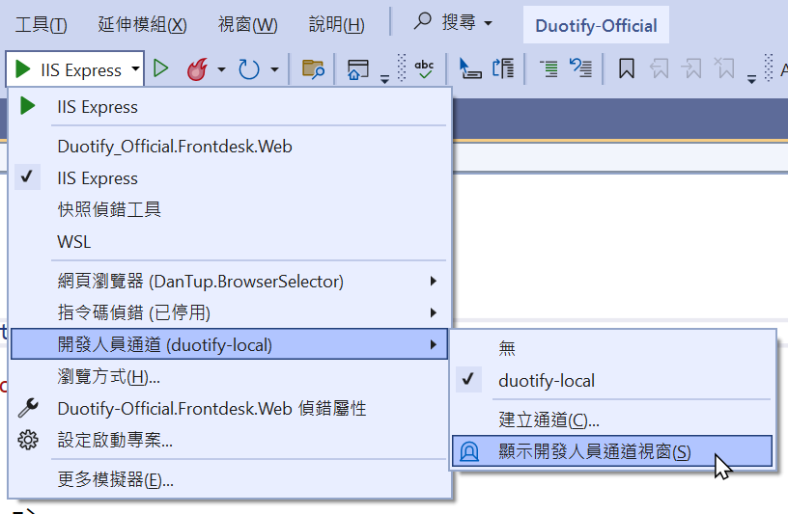Expand the Hot Reload options dropdown arrow
This screenshot has width=788, height=514.
[x=221, y=69]
